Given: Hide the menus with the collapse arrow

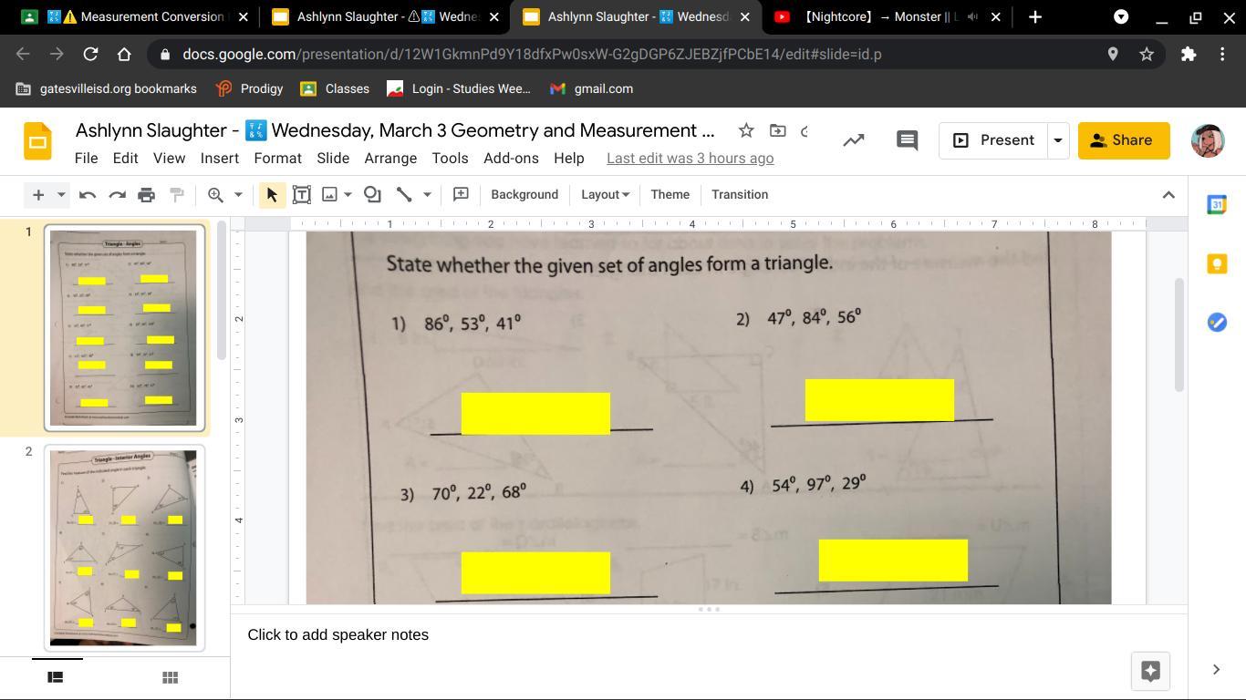Looking at the screenshot, I should [x=1168, y=195].
